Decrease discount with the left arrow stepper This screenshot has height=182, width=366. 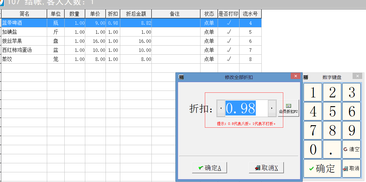point(221,108)
